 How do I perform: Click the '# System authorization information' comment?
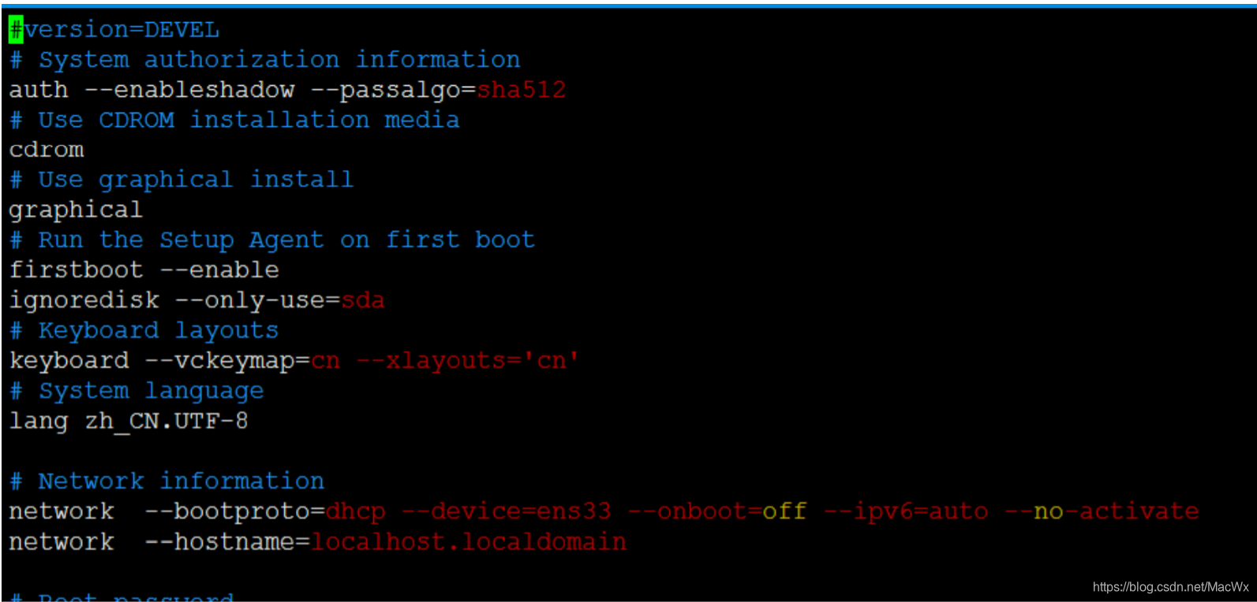(x=265, y=60)
